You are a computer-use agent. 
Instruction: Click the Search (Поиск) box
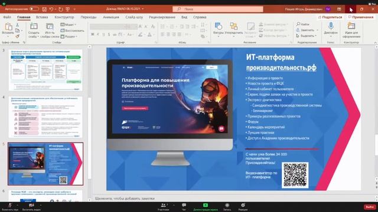coord(218,9)
